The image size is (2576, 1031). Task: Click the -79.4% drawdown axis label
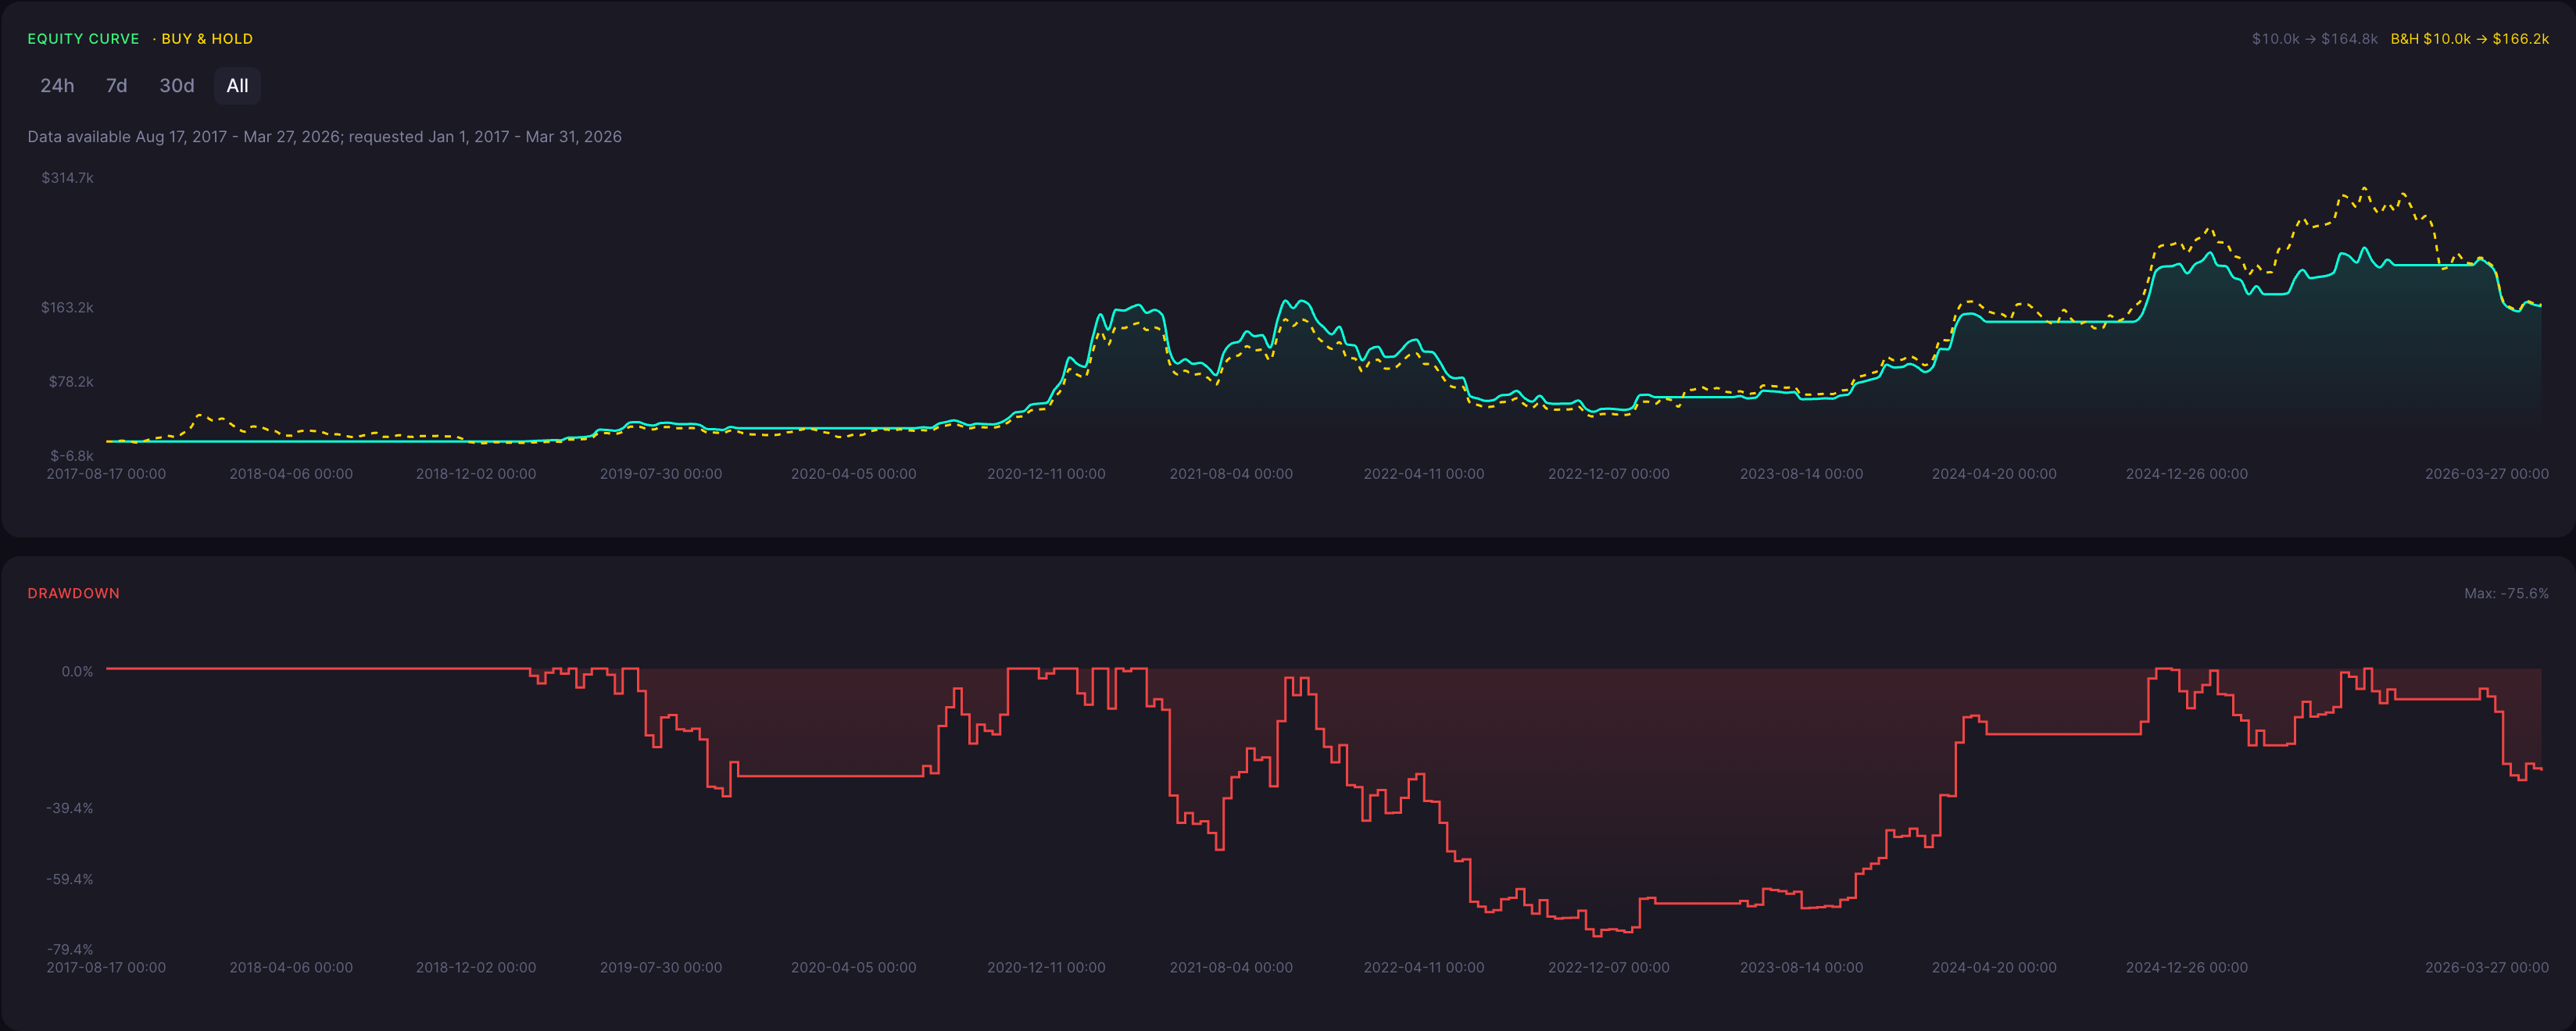click(69, 949)
